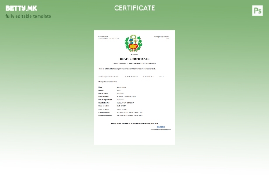The height and width of the screenshot is (175, 269).
Task: Click the General Registrar label
Action: coord(161,129)
